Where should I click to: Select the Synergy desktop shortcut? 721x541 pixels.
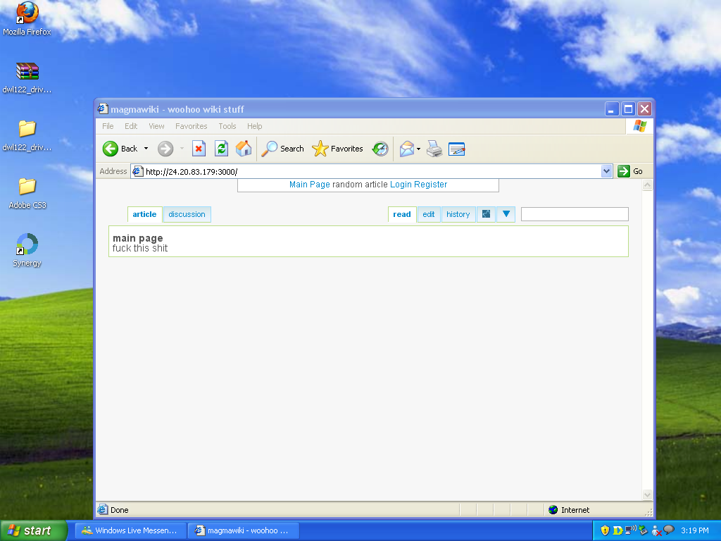pyautogui.click(x=27, y=251)
